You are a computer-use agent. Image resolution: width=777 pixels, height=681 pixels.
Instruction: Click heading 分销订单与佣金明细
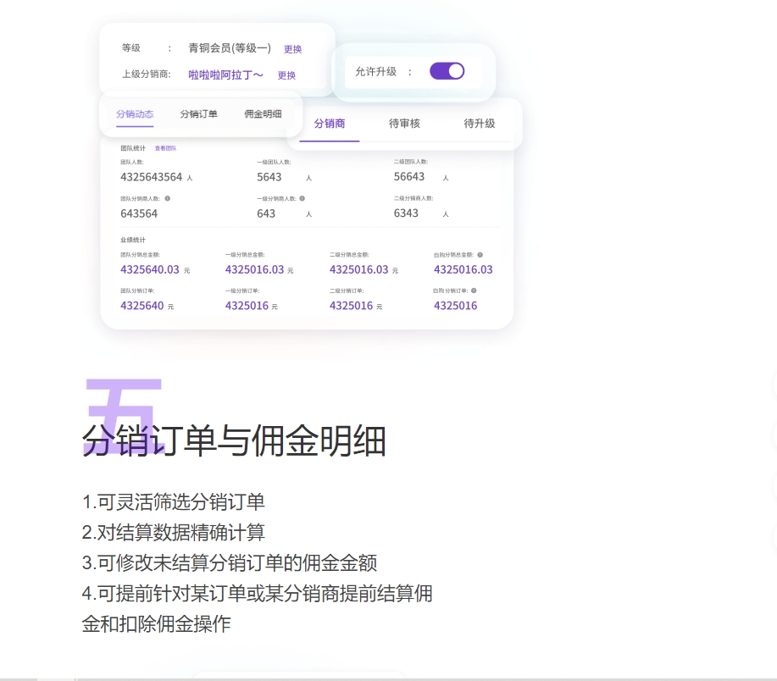(x=234, y=440)
